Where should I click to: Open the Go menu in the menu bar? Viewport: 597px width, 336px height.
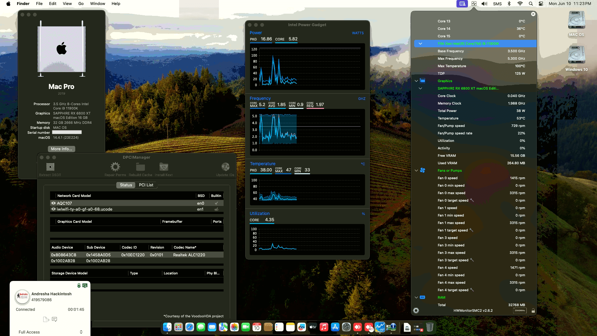(81, 3)
